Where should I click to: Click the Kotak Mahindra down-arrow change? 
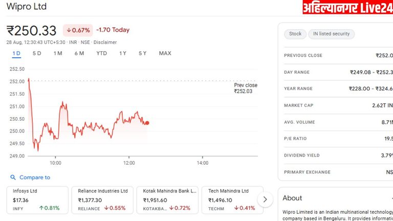[x=180, y=208]
